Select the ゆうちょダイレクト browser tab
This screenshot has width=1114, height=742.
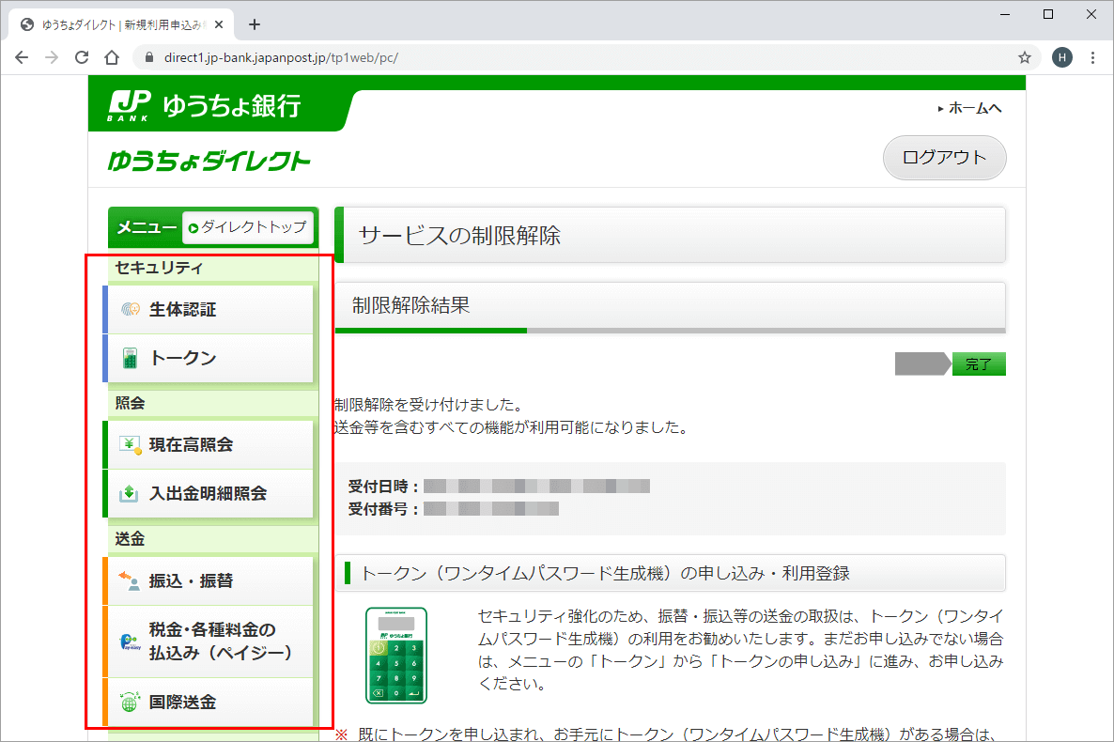point(119,24)
